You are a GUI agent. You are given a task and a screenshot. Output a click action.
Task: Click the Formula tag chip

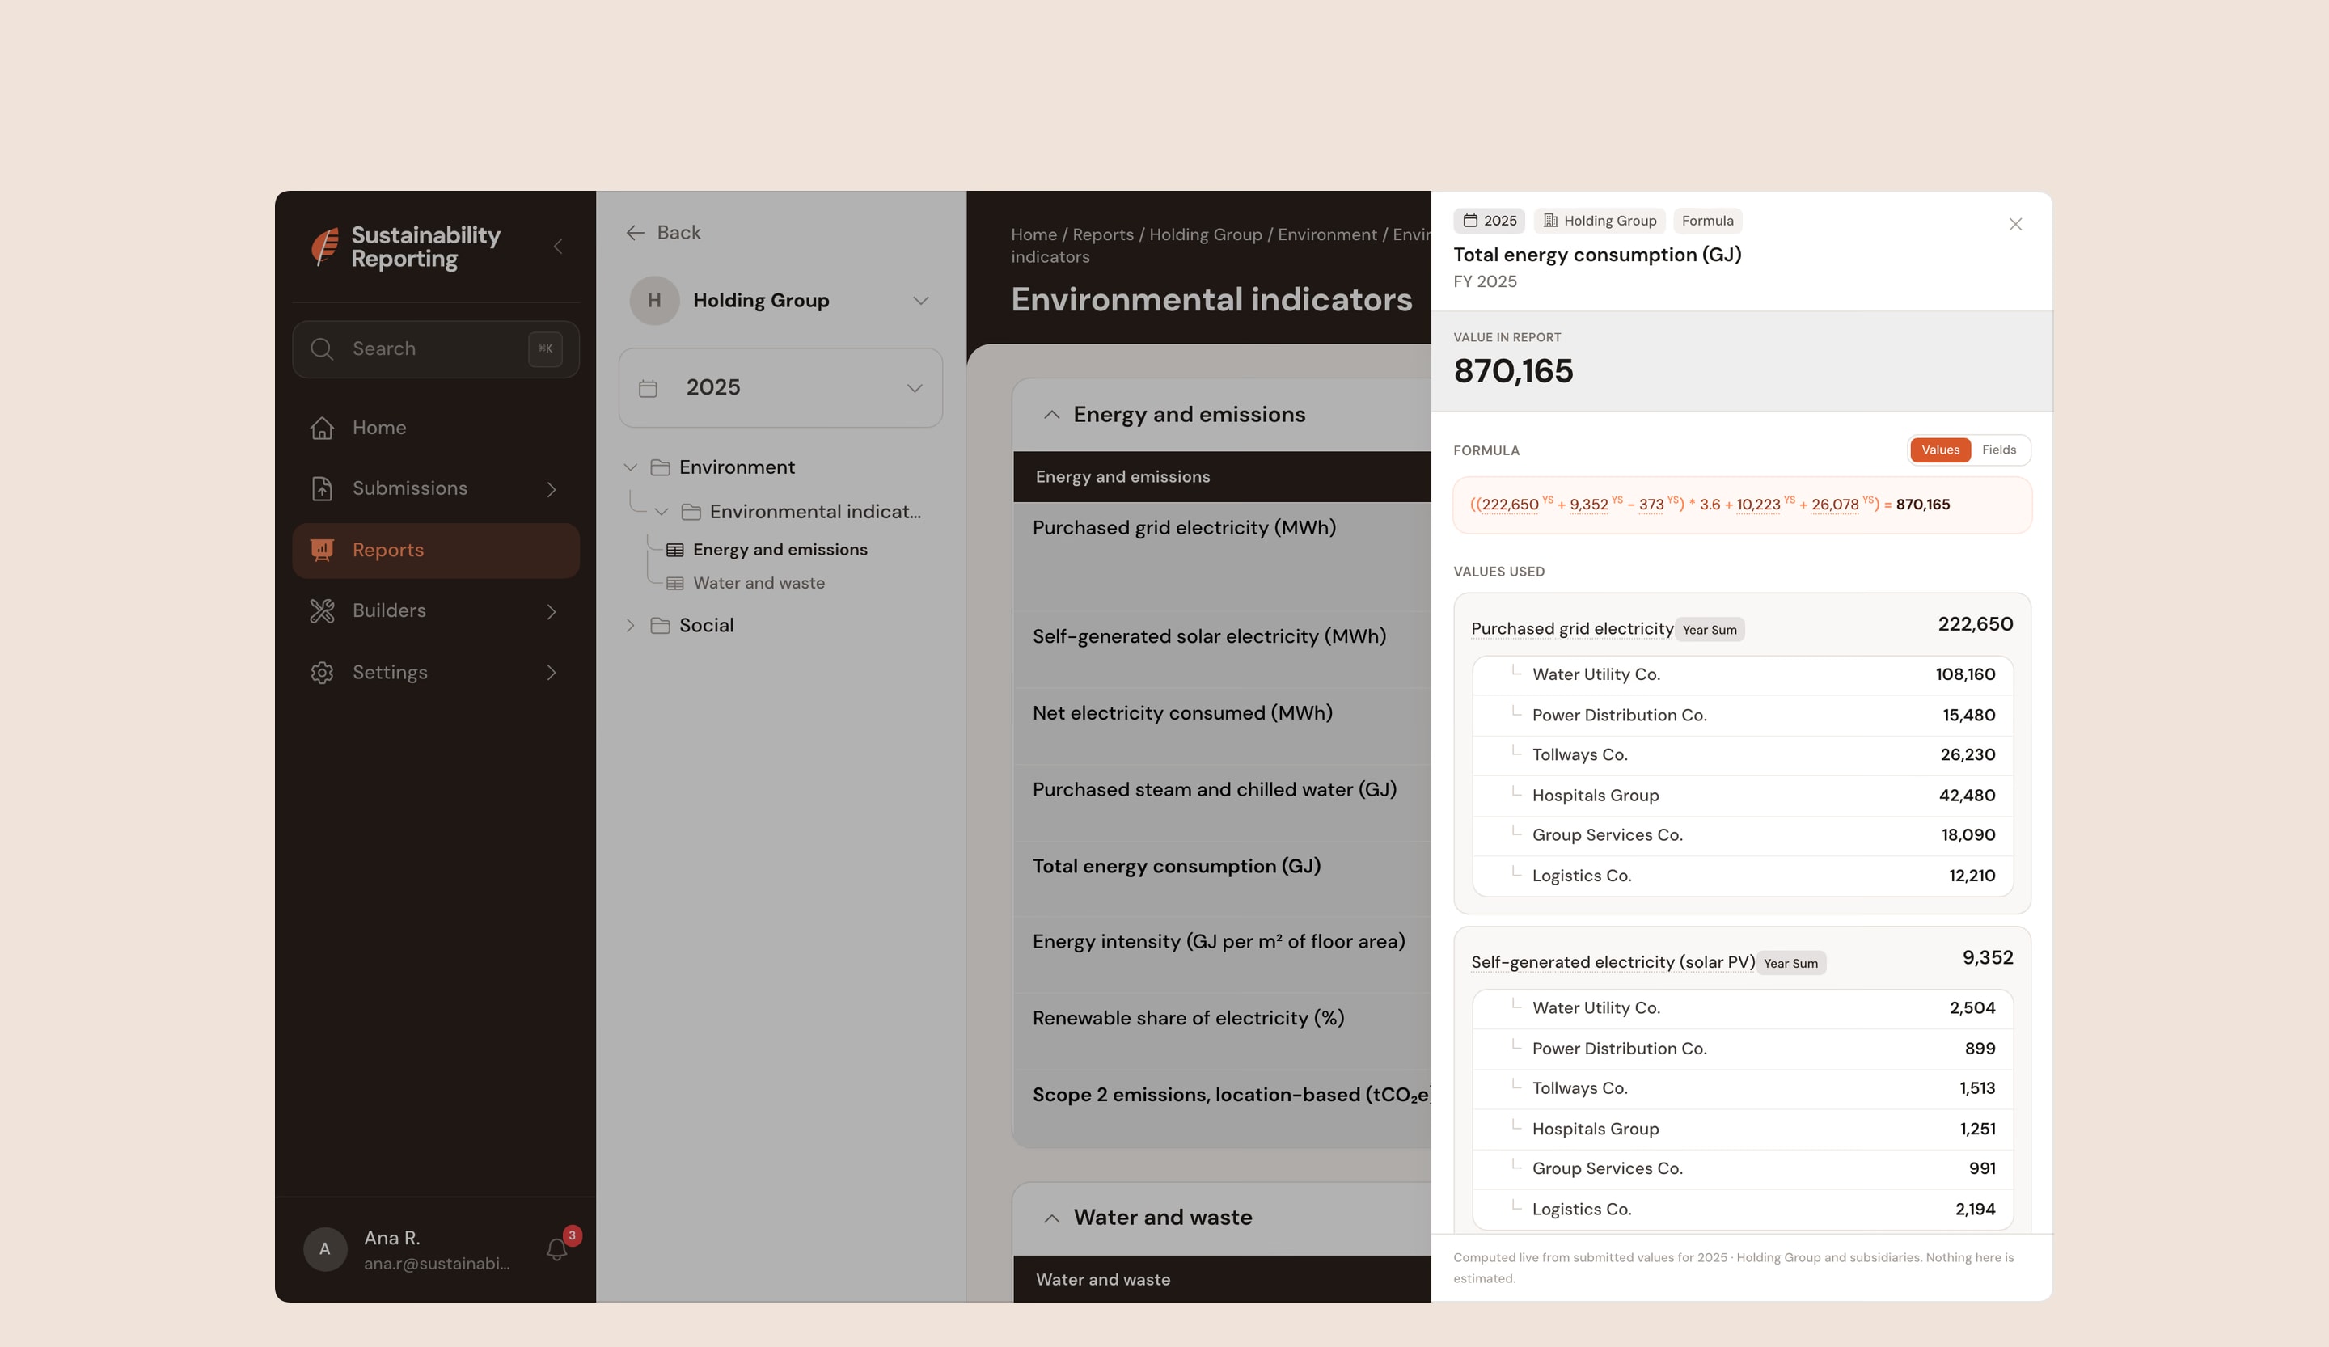pyautogui.click(x=1707, y=221)
